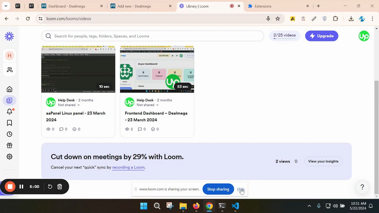Open the taskbar clock and date
The width and height of the screenshot is (379, 213).
pos(358,206)
